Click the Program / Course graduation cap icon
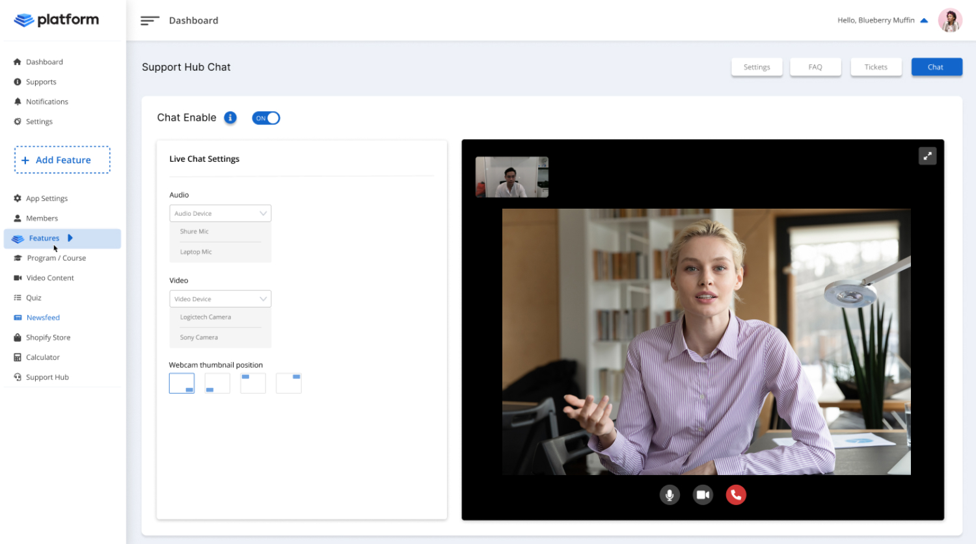 pyautogui.click(x=18, y=258)
